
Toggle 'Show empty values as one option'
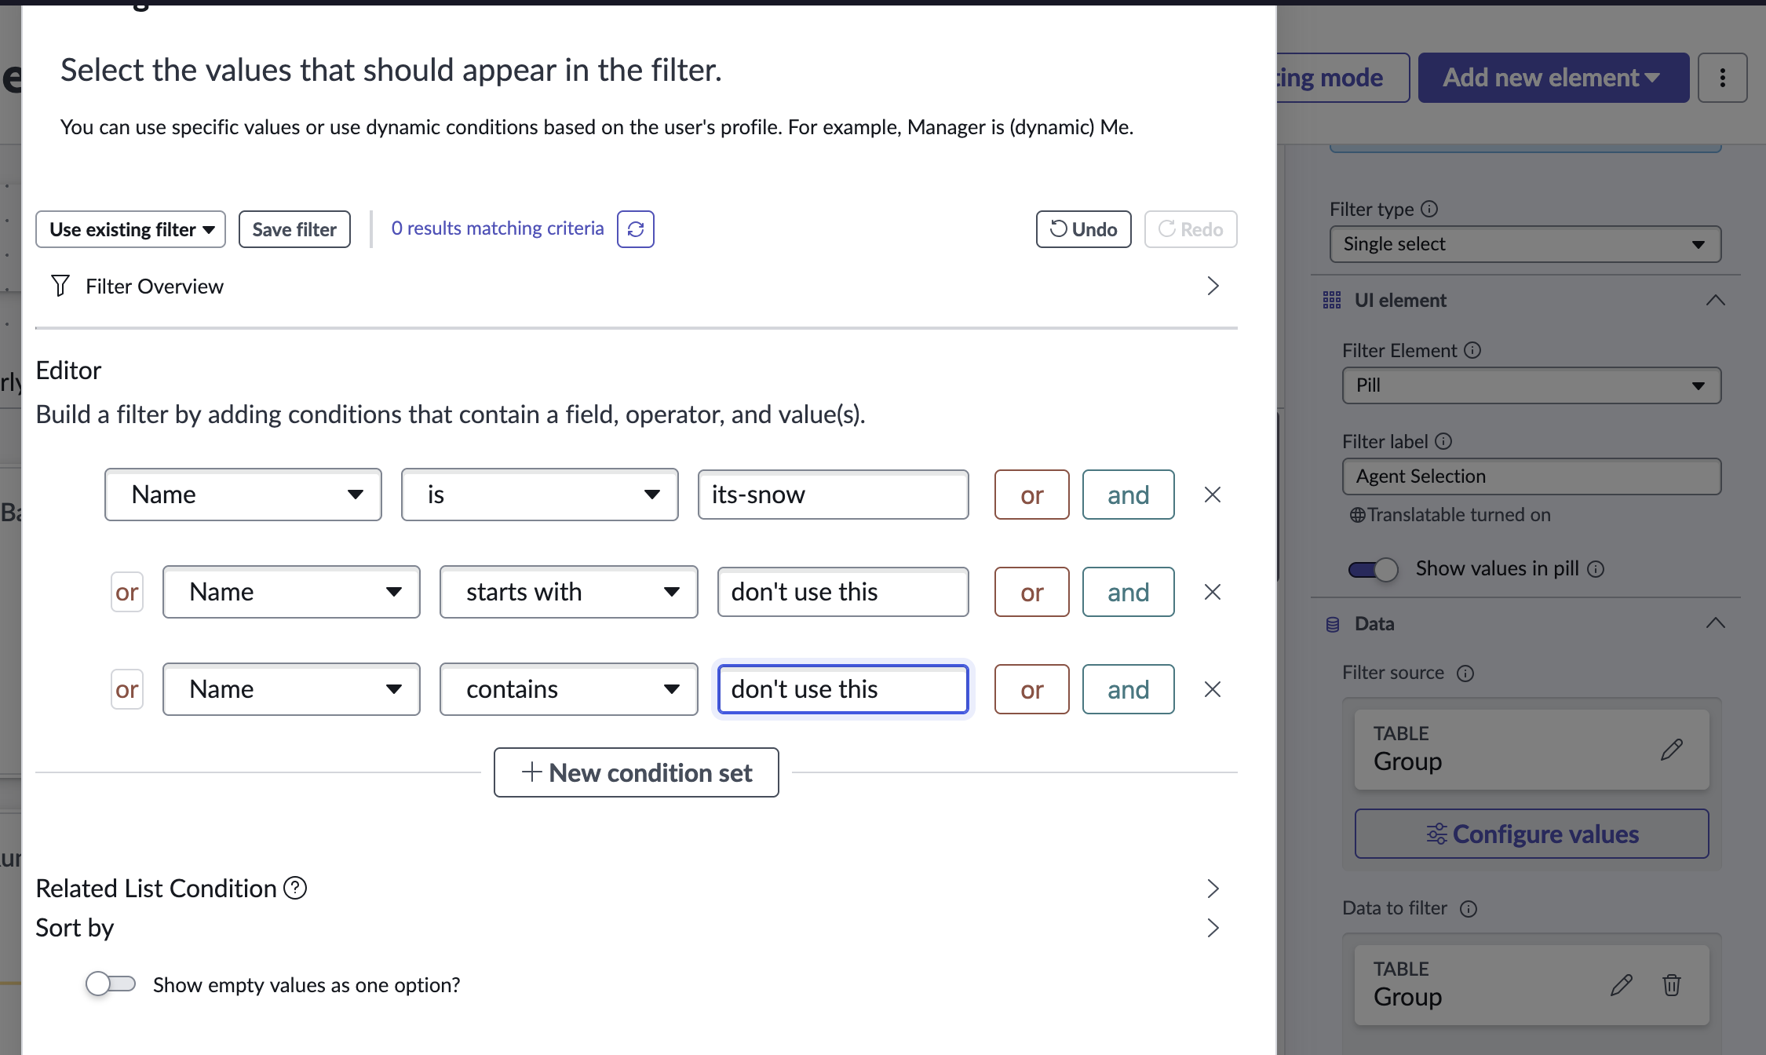pyautogui.click(x=111, y=984)
